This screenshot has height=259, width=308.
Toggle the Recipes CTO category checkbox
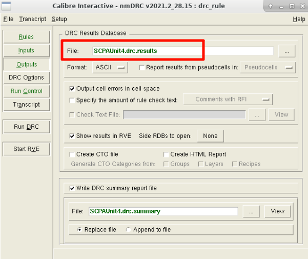click(x=234, y=164)
